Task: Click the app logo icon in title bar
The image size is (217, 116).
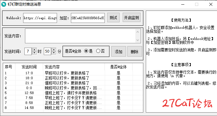Action: 4,4
